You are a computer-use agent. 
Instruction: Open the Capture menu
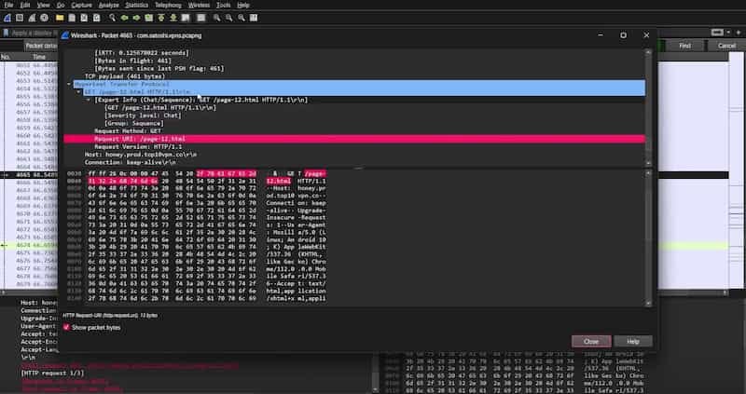(81, 6)
